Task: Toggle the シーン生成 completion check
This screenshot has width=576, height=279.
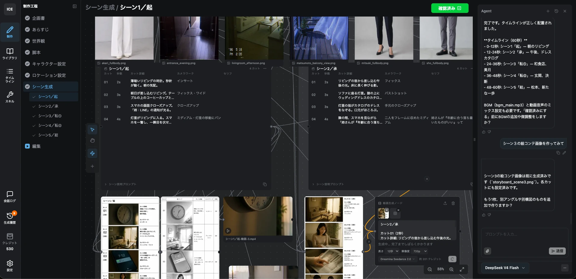Action: pyautogui.click(x=27, y=87)
